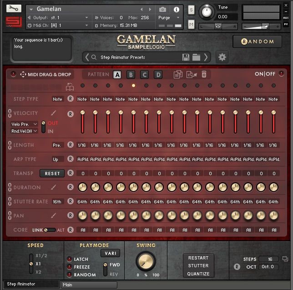Open the wrench instrument edit icon
The width and height of the screenshot is (293, 290).
[x=14, y=8]
